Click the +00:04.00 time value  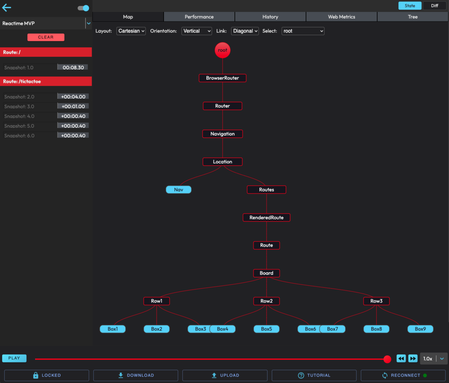tap(73, 97)
